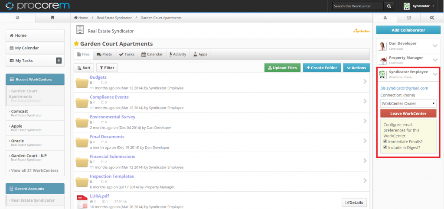Click the Compliance Events folder icon
Image resolution: width=444 pixels, height=209 pixels.
tap(82, 103)
